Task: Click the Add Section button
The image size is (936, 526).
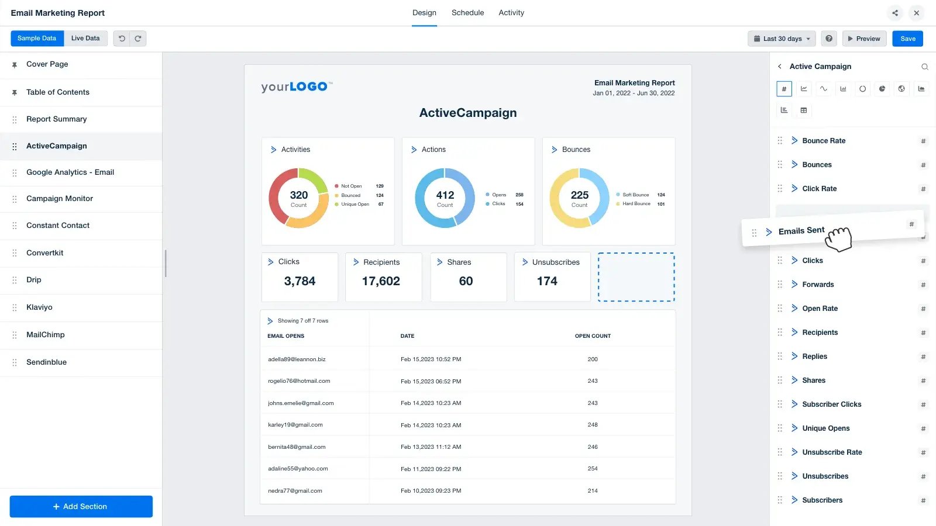Action: coord(81,506)
